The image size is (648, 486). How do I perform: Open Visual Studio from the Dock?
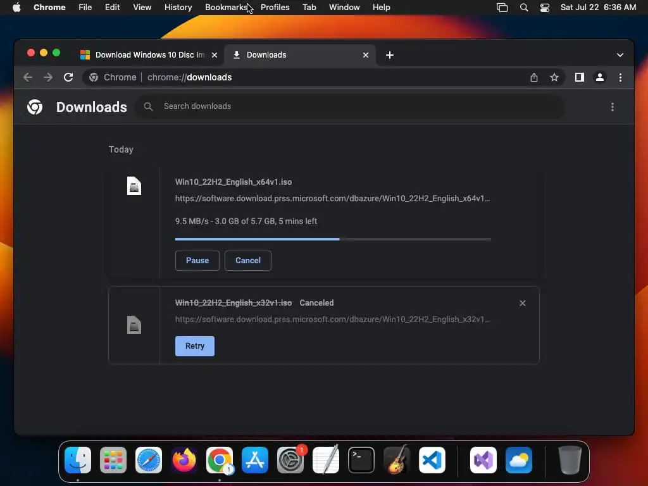tap(483, 460)
